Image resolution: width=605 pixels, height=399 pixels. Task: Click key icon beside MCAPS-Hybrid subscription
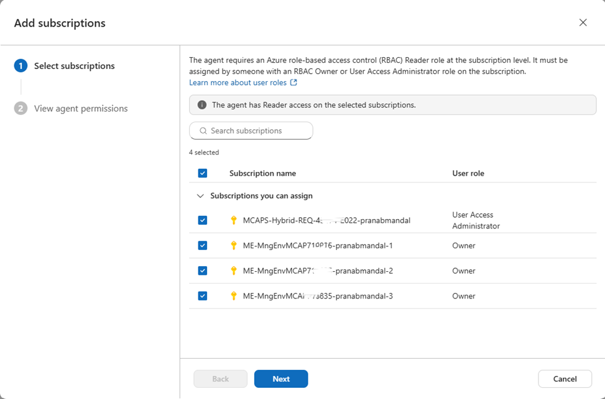coord(234,220)
